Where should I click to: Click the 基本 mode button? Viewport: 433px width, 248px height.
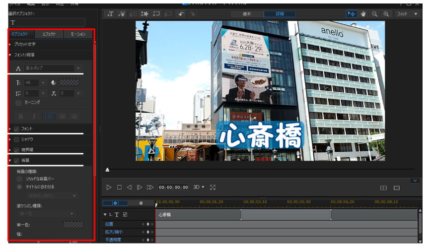coord(247,14)
